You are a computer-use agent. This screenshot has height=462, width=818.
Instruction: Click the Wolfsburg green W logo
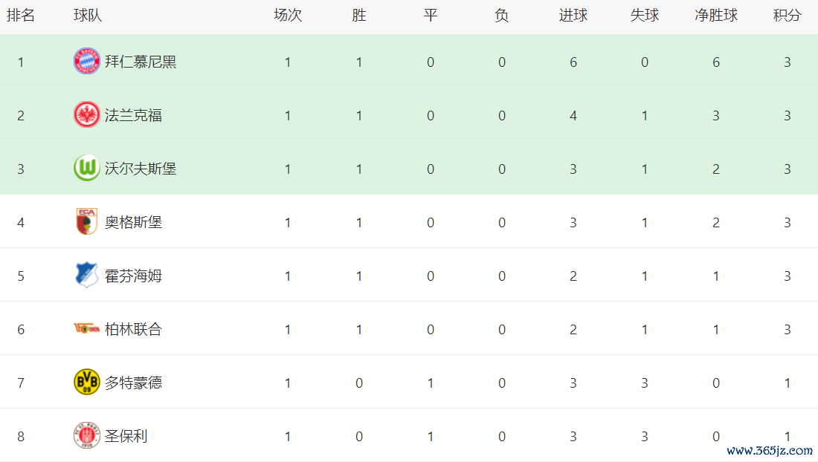(86, 169)
